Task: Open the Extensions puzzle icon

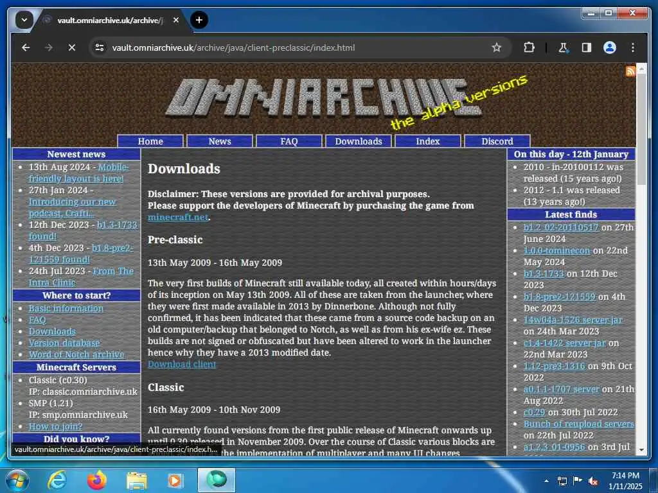Action: click(x=529, y=48)
